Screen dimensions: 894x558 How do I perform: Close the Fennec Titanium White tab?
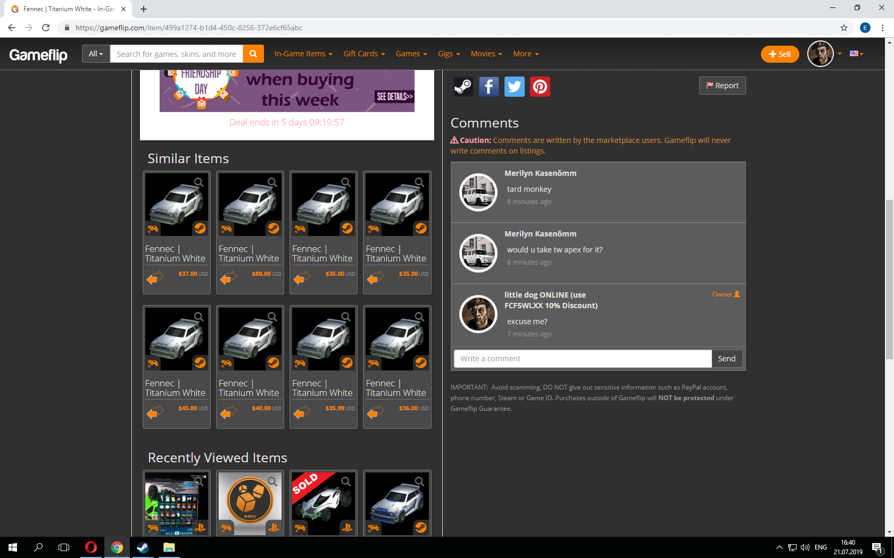point(123,9)
